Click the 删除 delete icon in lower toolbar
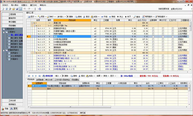Image resolution: width=193 pixels, height=116 pixels. pos(63,76)
